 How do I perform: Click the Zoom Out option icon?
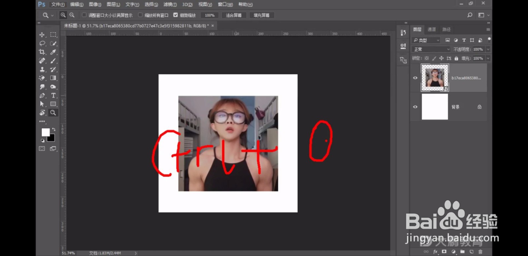click(72, 15)
